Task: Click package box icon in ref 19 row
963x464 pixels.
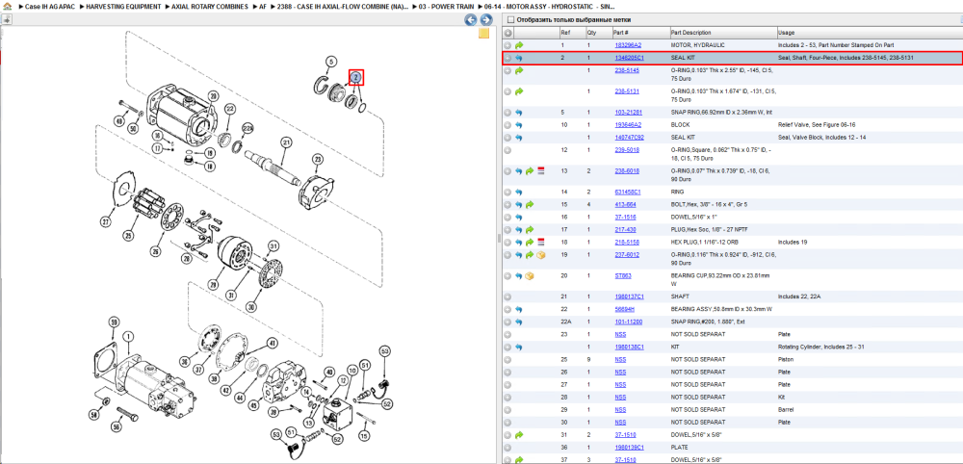Action: (541, 255)
